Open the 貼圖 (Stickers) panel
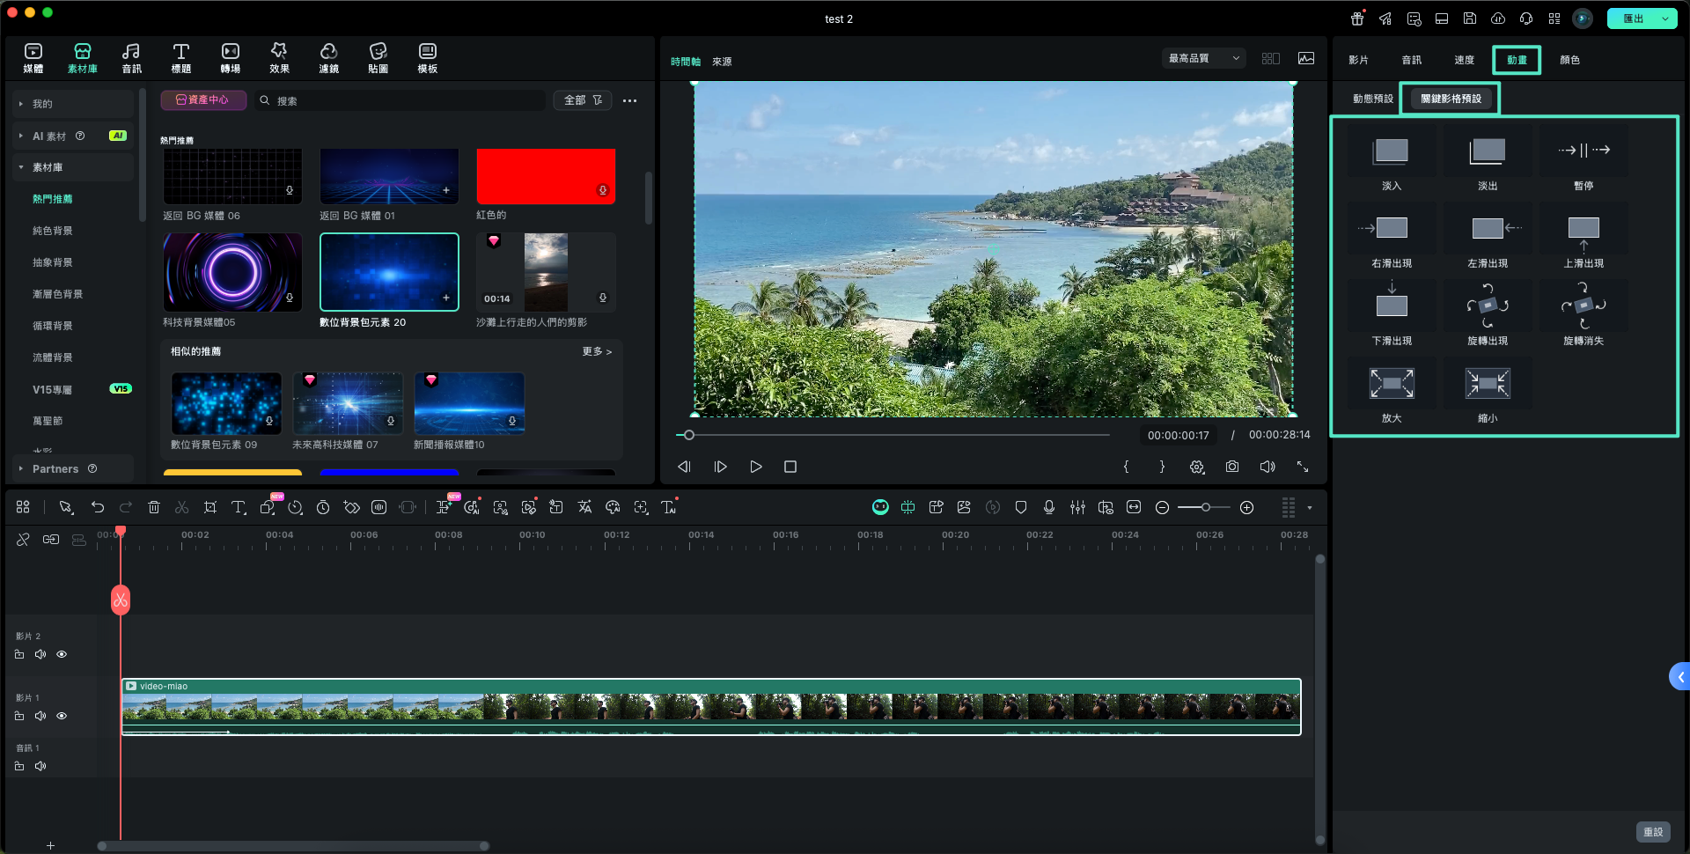The width and height of the screenshot is (1690, 854). [x=378, y=58]
